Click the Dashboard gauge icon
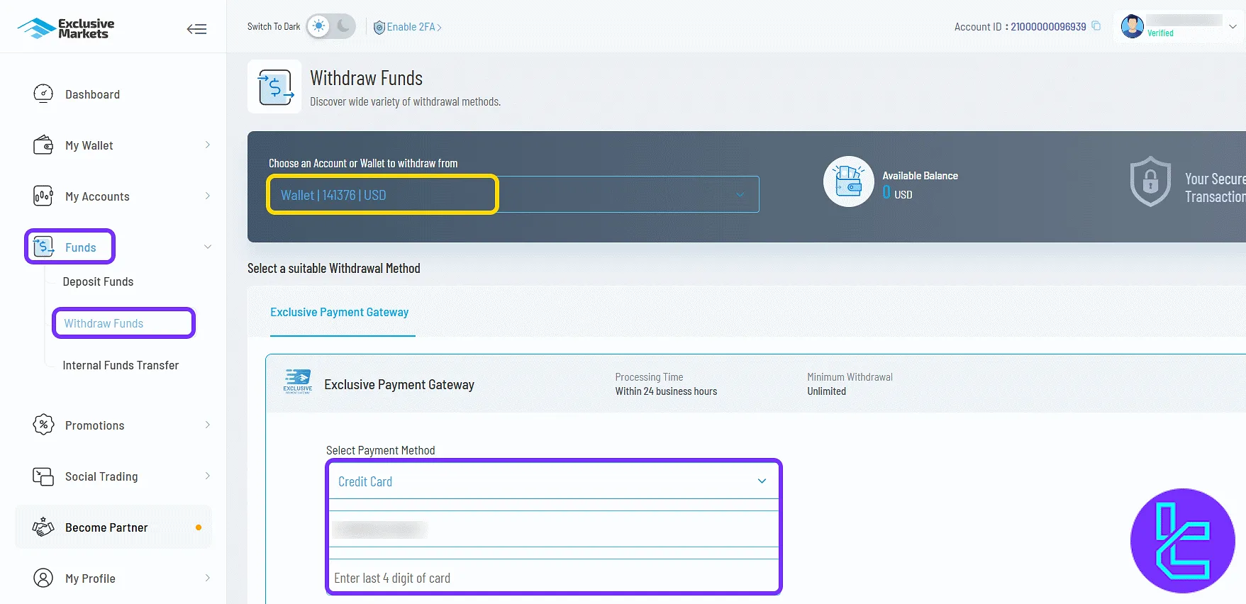The height and width of the screenshot is (604, 1246). click(x=43, y=94)
